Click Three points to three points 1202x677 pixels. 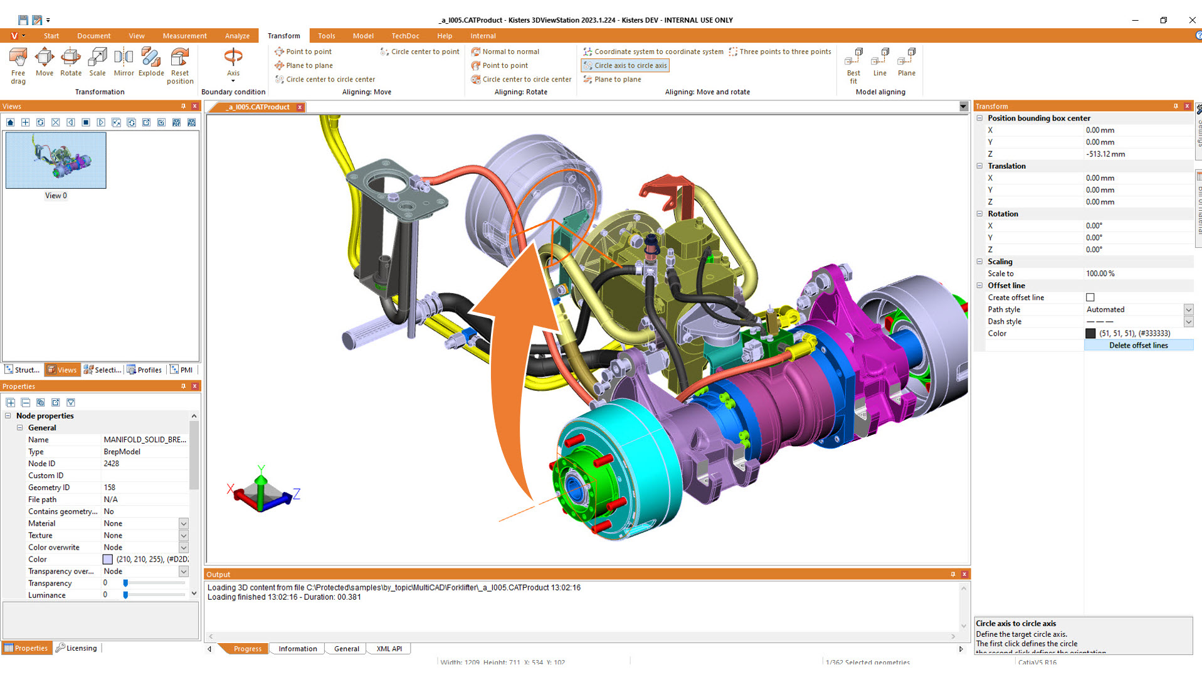pyautogui.click(x=779, y=51)
